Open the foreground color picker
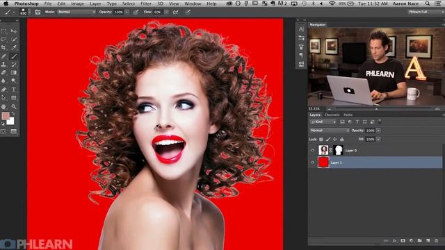 [x=5, y=116]
